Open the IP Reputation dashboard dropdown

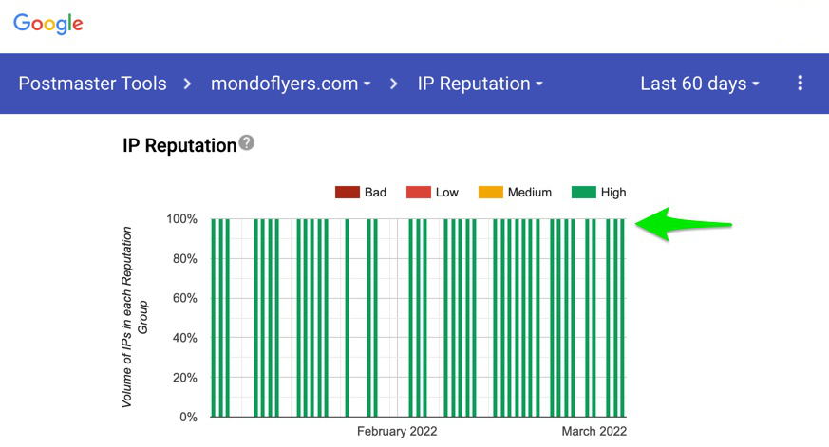[x=480, y=84]
